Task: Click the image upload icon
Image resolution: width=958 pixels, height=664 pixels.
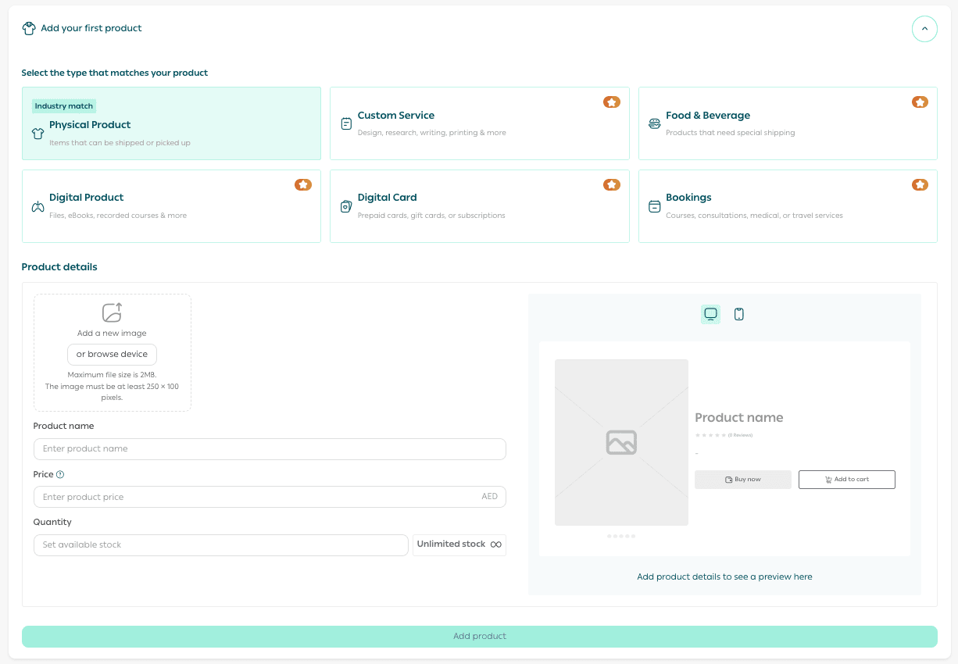Action: (113, 312)
